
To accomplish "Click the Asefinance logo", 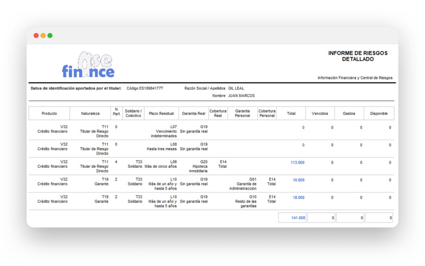I will [x=88, y=66].
